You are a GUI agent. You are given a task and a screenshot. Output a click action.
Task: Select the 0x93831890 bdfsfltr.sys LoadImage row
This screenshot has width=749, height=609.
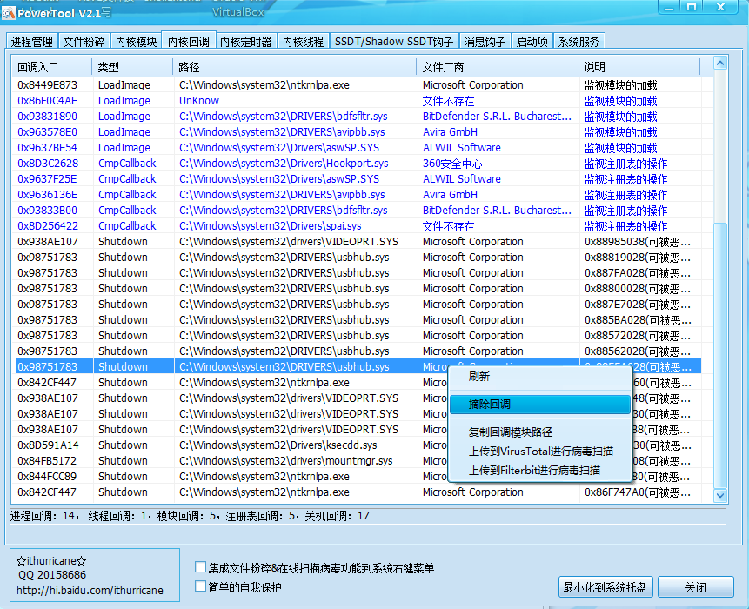click(358, 117)
